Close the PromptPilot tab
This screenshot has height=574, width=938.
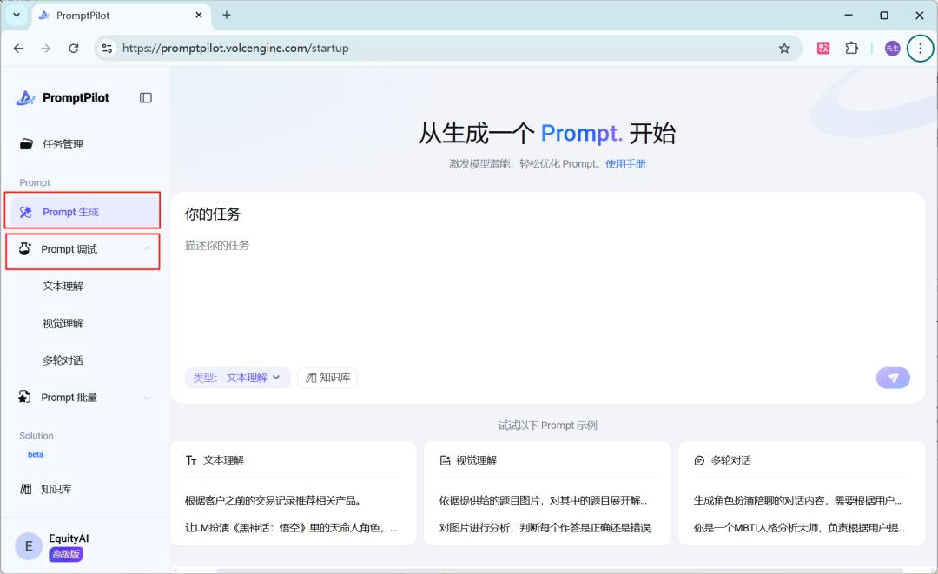[199, 16]
